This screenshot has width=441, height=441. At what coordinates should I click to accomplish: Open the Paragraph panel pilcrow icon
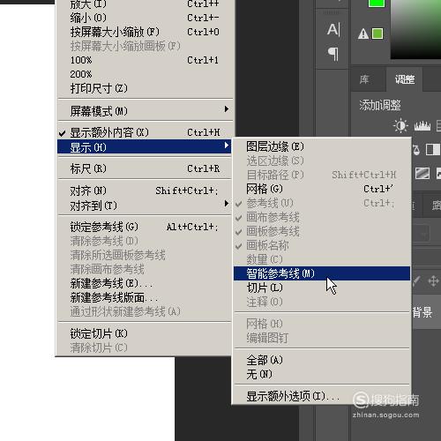coord(333,54)
